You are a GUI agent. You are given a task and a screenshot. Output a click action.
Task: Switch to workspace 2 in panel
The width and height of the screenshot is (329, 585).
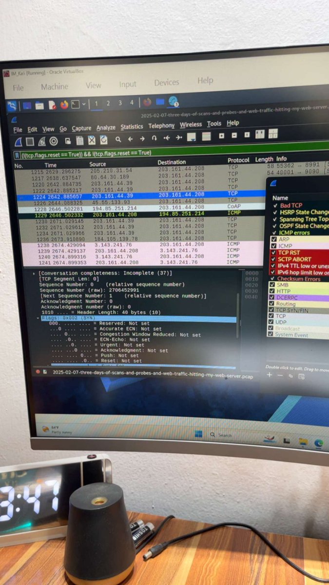108,103
